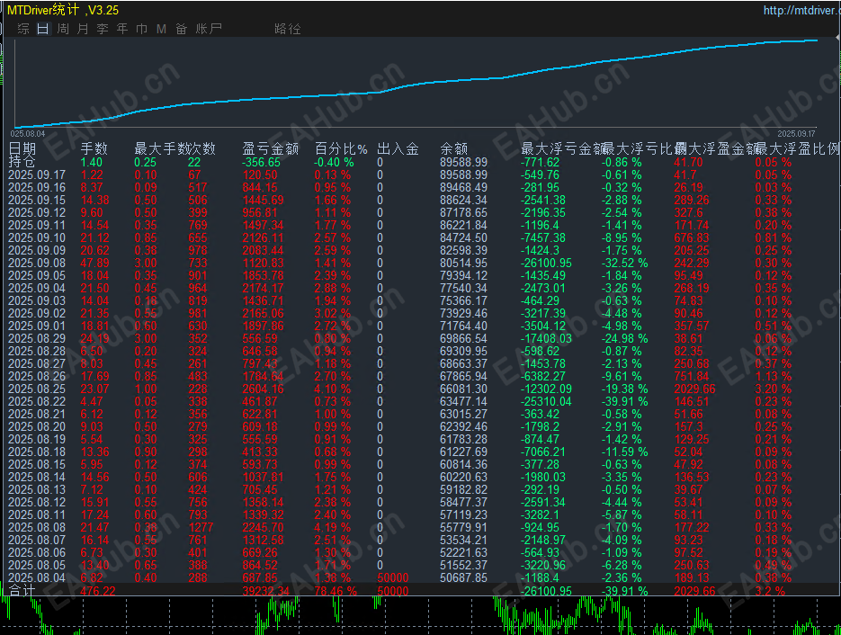
Task: Select the 2025.08.07 date row
Action: [37, 541]
